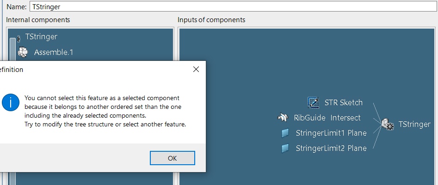The height and width of the screenshot is (185, 438).
Task: Select the TStringer output label in inputs graph
Action: coord(414,124)
